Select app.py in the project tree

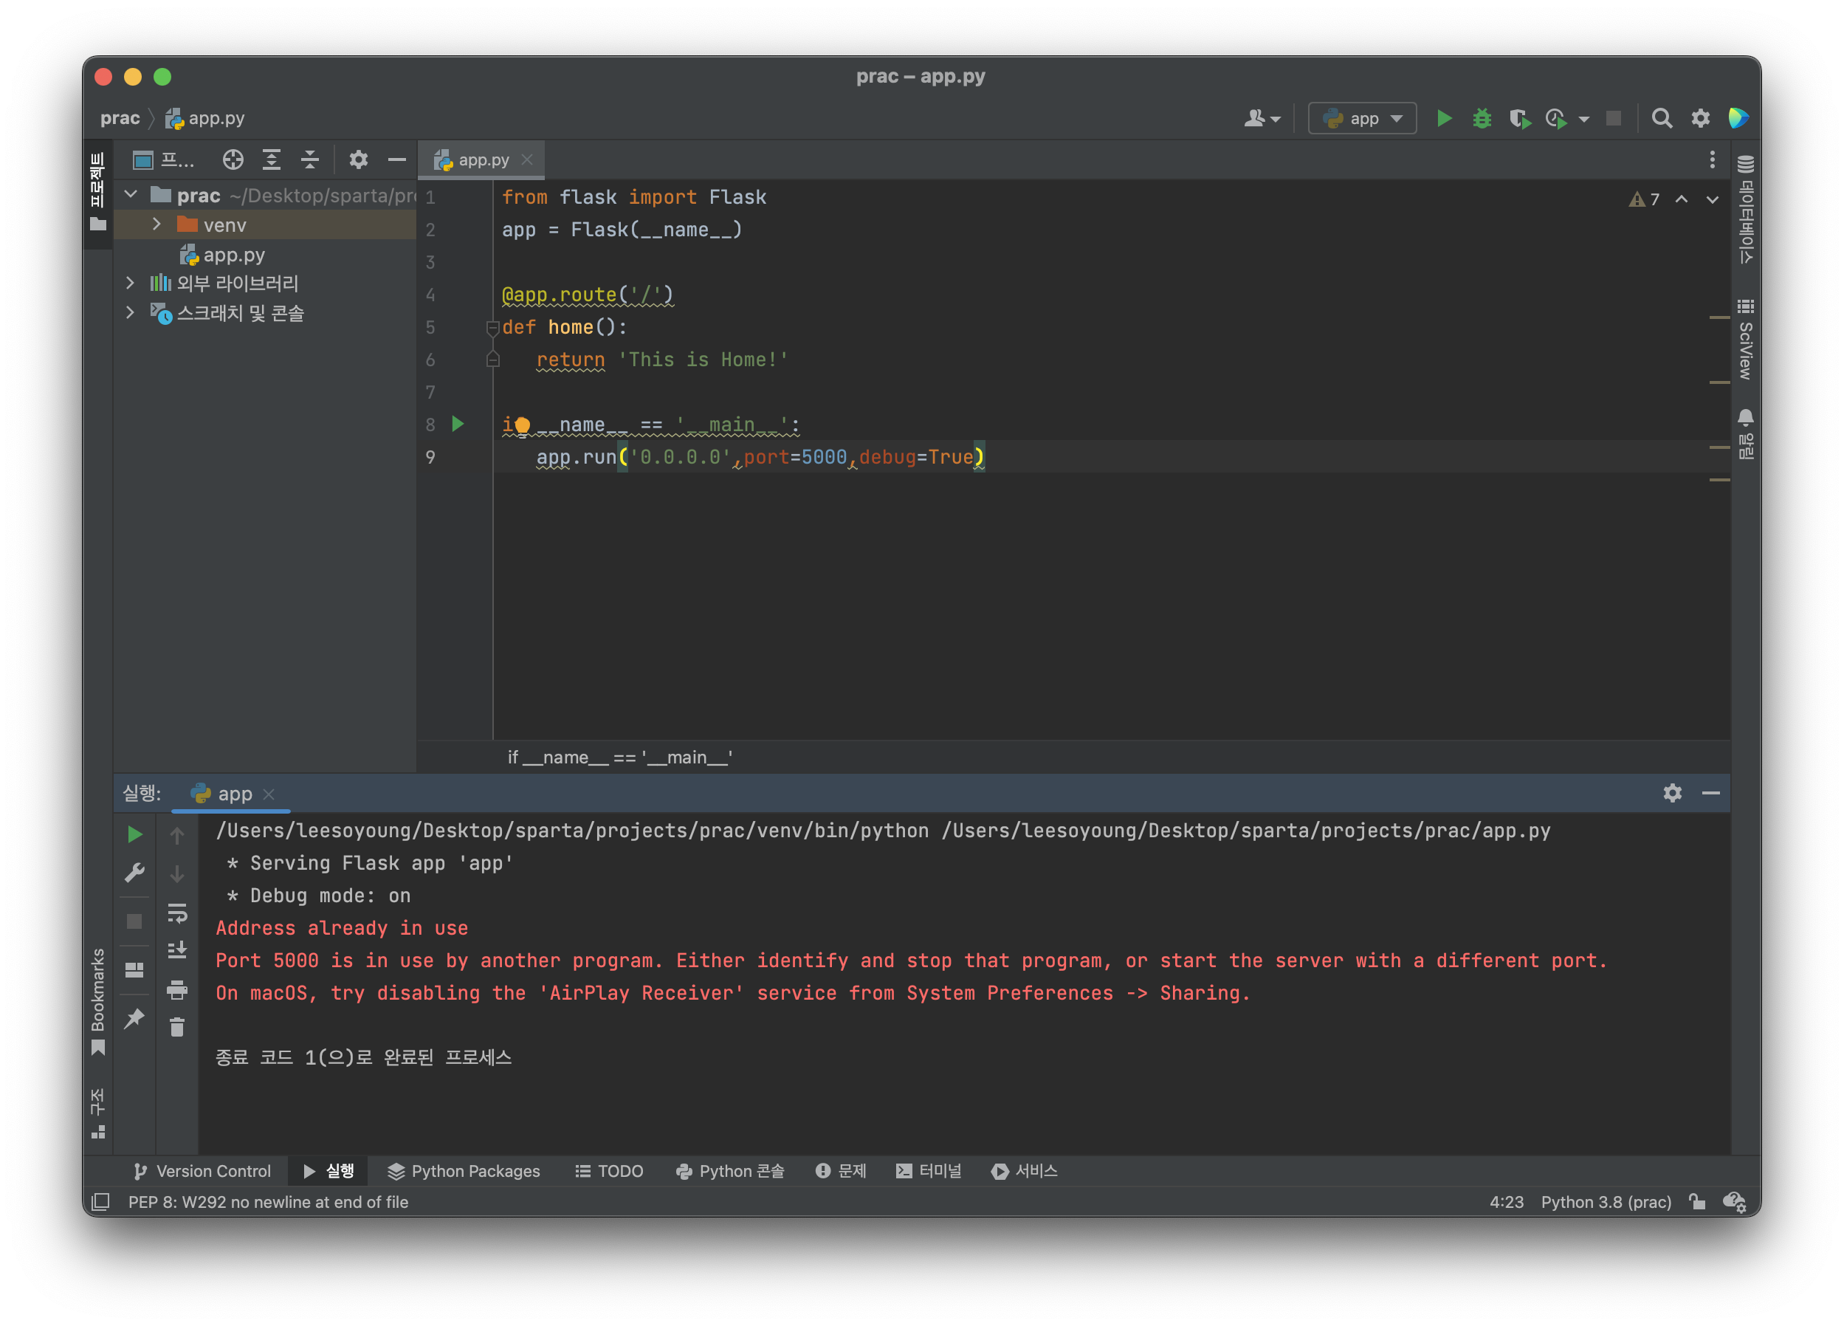click(x=233, y=255)
